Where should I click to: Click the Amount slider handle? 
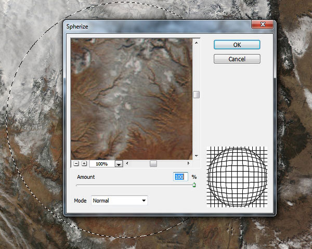(x=193, y=185)
